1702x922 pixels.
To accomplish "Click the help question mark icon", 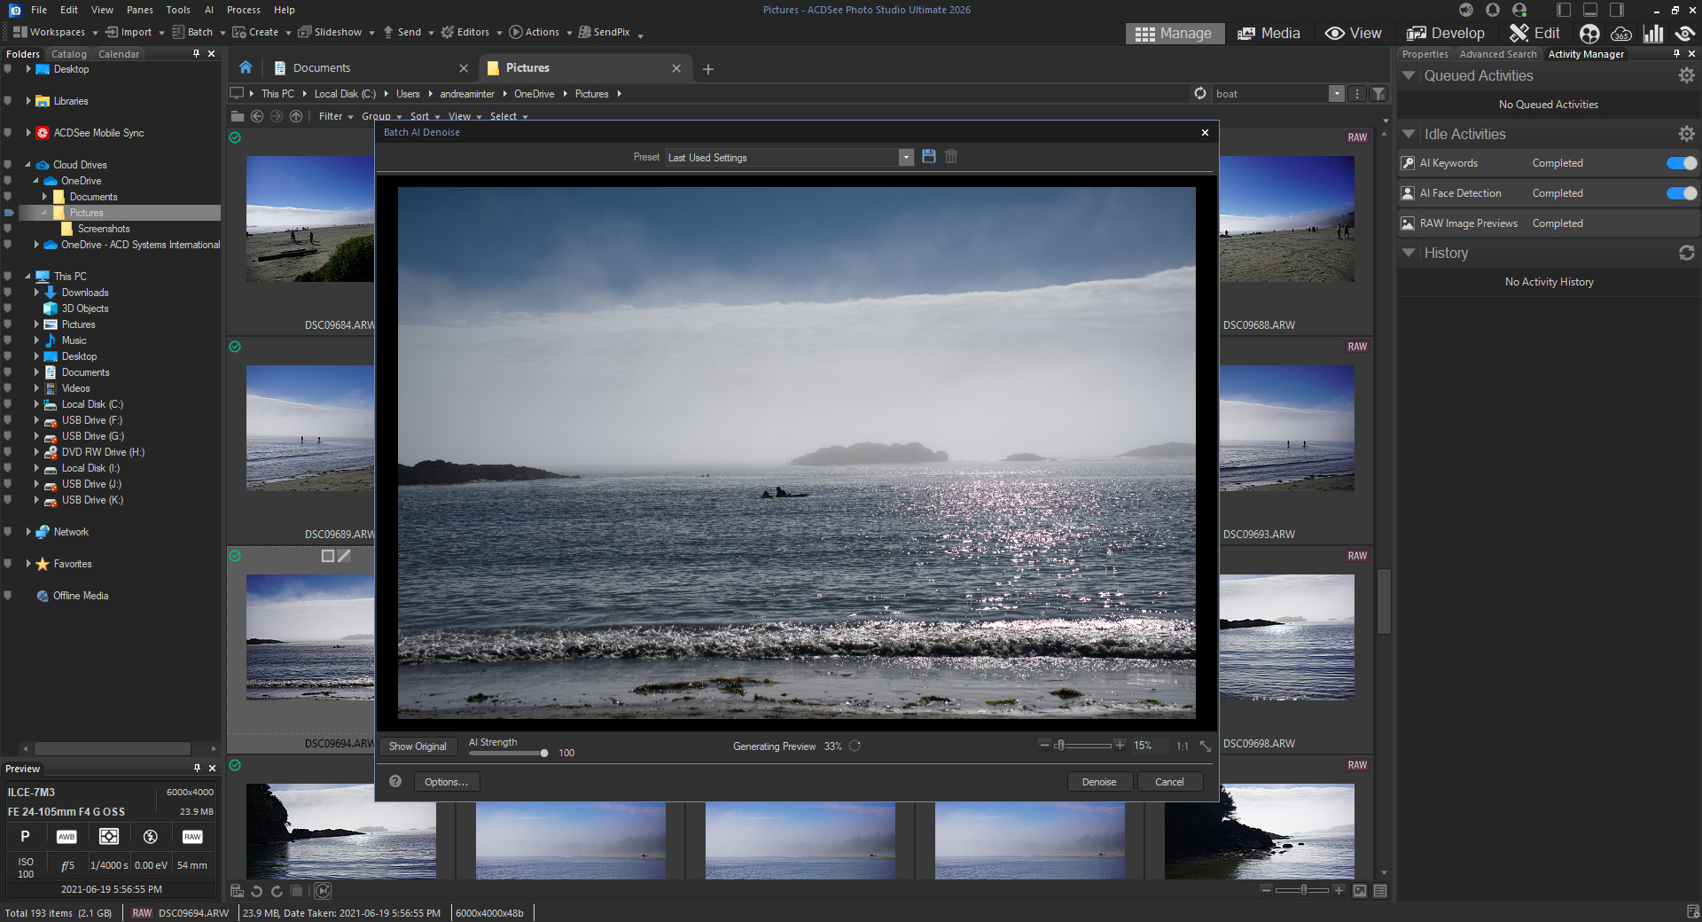I will (x=395, y=781).
